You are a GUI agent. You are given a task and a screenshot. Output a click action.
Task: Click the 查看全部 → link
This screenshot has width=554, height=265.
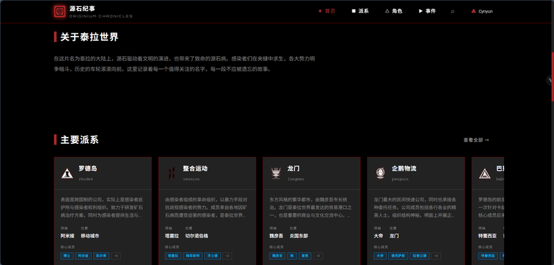(476, 140)
